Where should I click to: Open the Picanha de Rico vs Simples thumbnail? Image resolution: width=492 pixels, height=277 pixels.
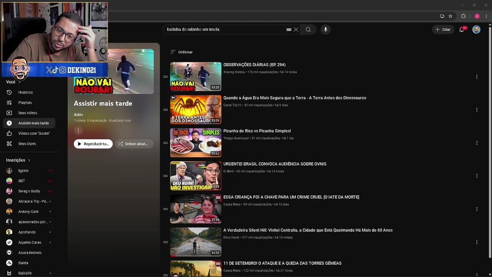pyautogui.click(x=196, y=143)
